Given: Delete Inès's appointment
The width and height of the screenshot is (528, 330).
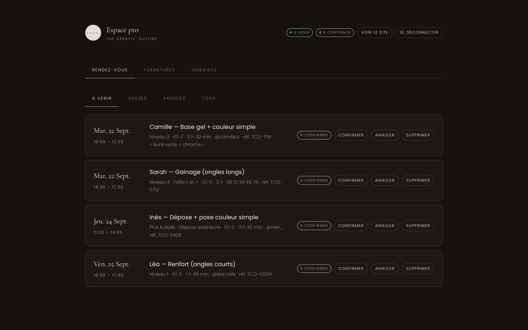Looking at the screenshot, I should (418, 226).
